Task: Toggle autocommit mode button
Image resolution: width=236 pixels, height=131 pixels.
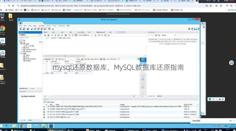Action: click(x=76, y=35)
